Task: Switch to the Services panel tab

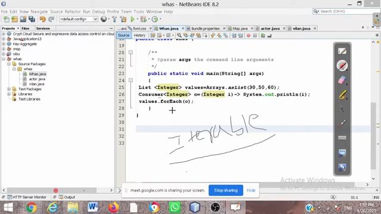Action: point(43,29)
